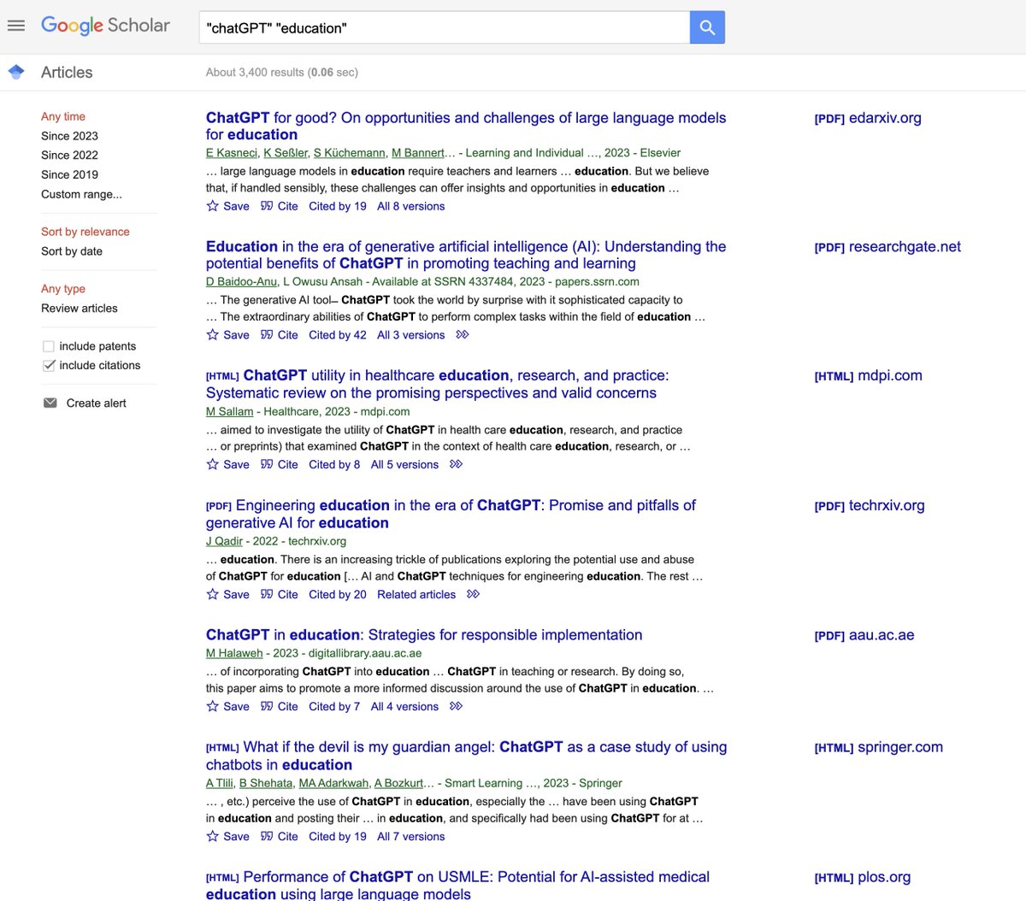Save the J Qadir engineering education article
This screenshot has width=1026, height=901.
pos(228,594)
